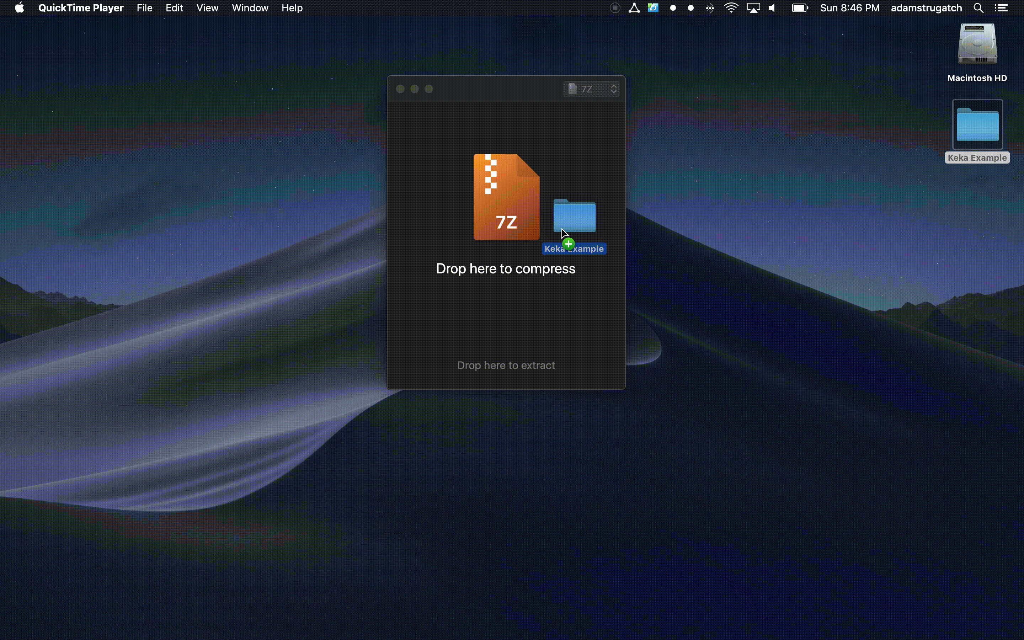Open Notification Center
Viewport: 1024px width, 640px height.
click(1001, 7)
